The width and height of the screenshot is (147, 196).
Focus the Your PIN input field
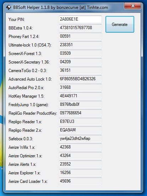point(80,19)
